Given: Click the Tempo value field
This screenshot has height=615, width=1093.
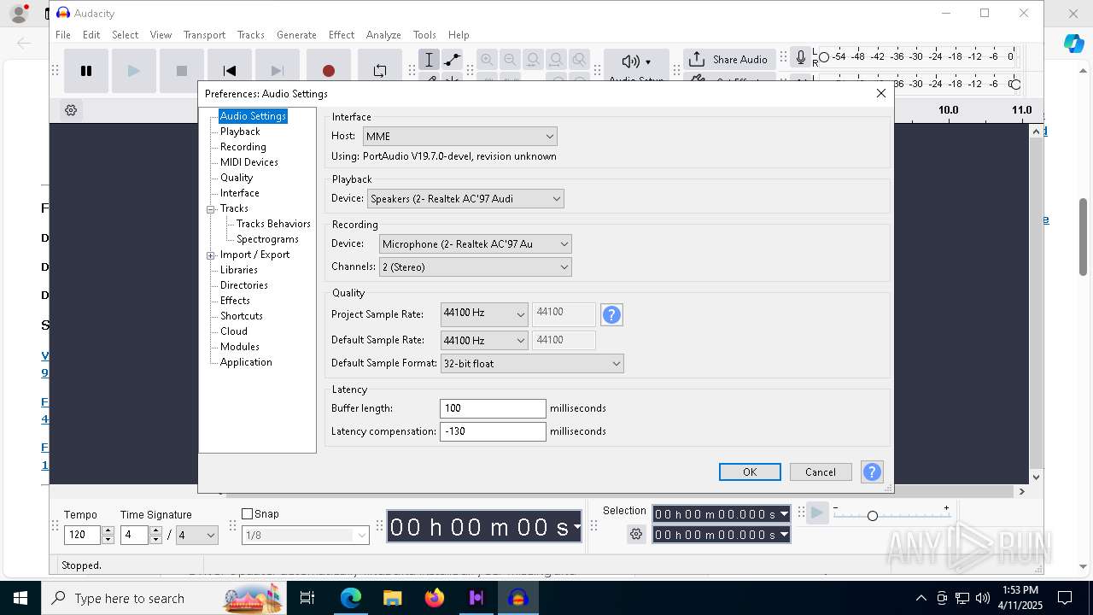Looking at the screenshot, I should (83, 536).
